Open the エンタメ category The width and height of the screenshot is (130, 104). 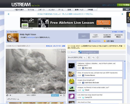(x=51, y=10)
